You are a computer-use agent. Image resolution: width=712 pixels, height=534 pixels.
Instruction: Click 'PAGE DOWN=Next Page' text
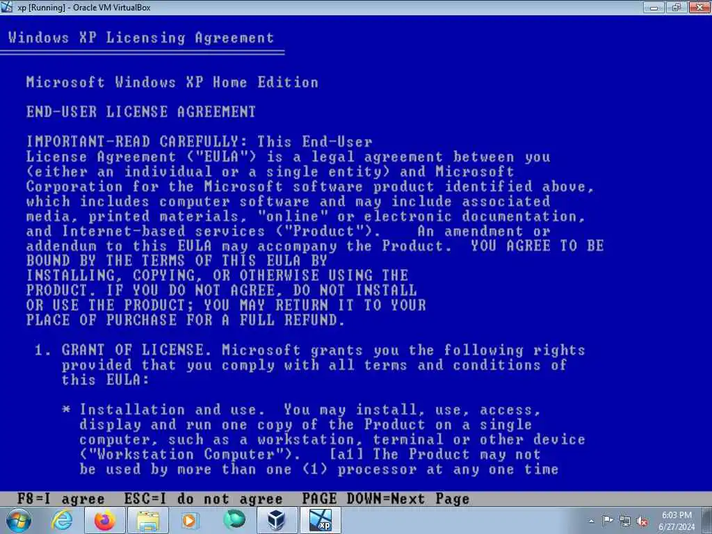click(385, 499)
